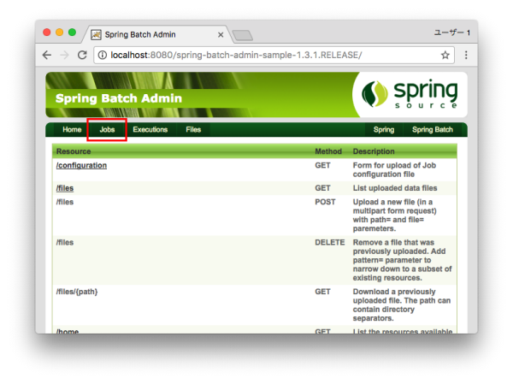Select the Spring Batch Admin browser tab
513x384 pixels.
coord(159,34)
